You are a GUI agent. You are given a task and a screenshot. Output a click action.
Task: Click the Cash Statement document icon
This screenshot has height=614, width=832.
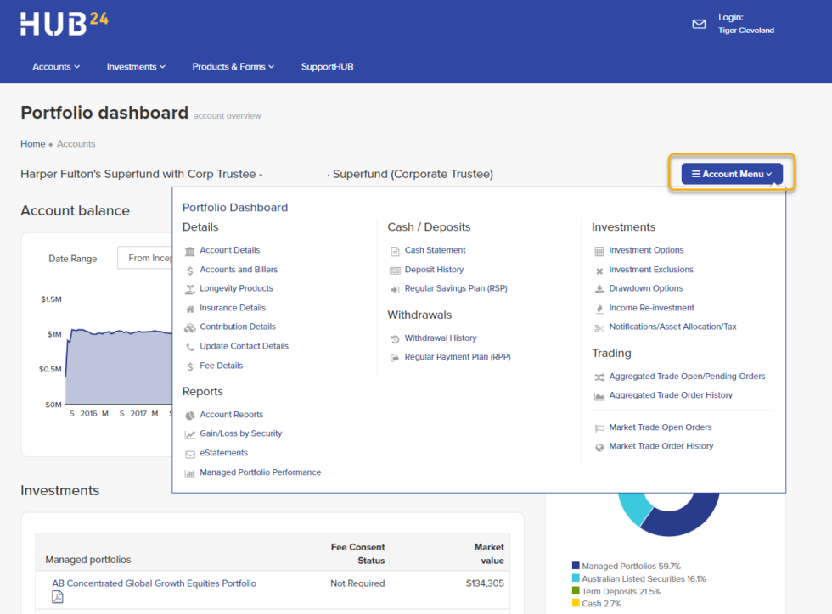click(395, 251)
